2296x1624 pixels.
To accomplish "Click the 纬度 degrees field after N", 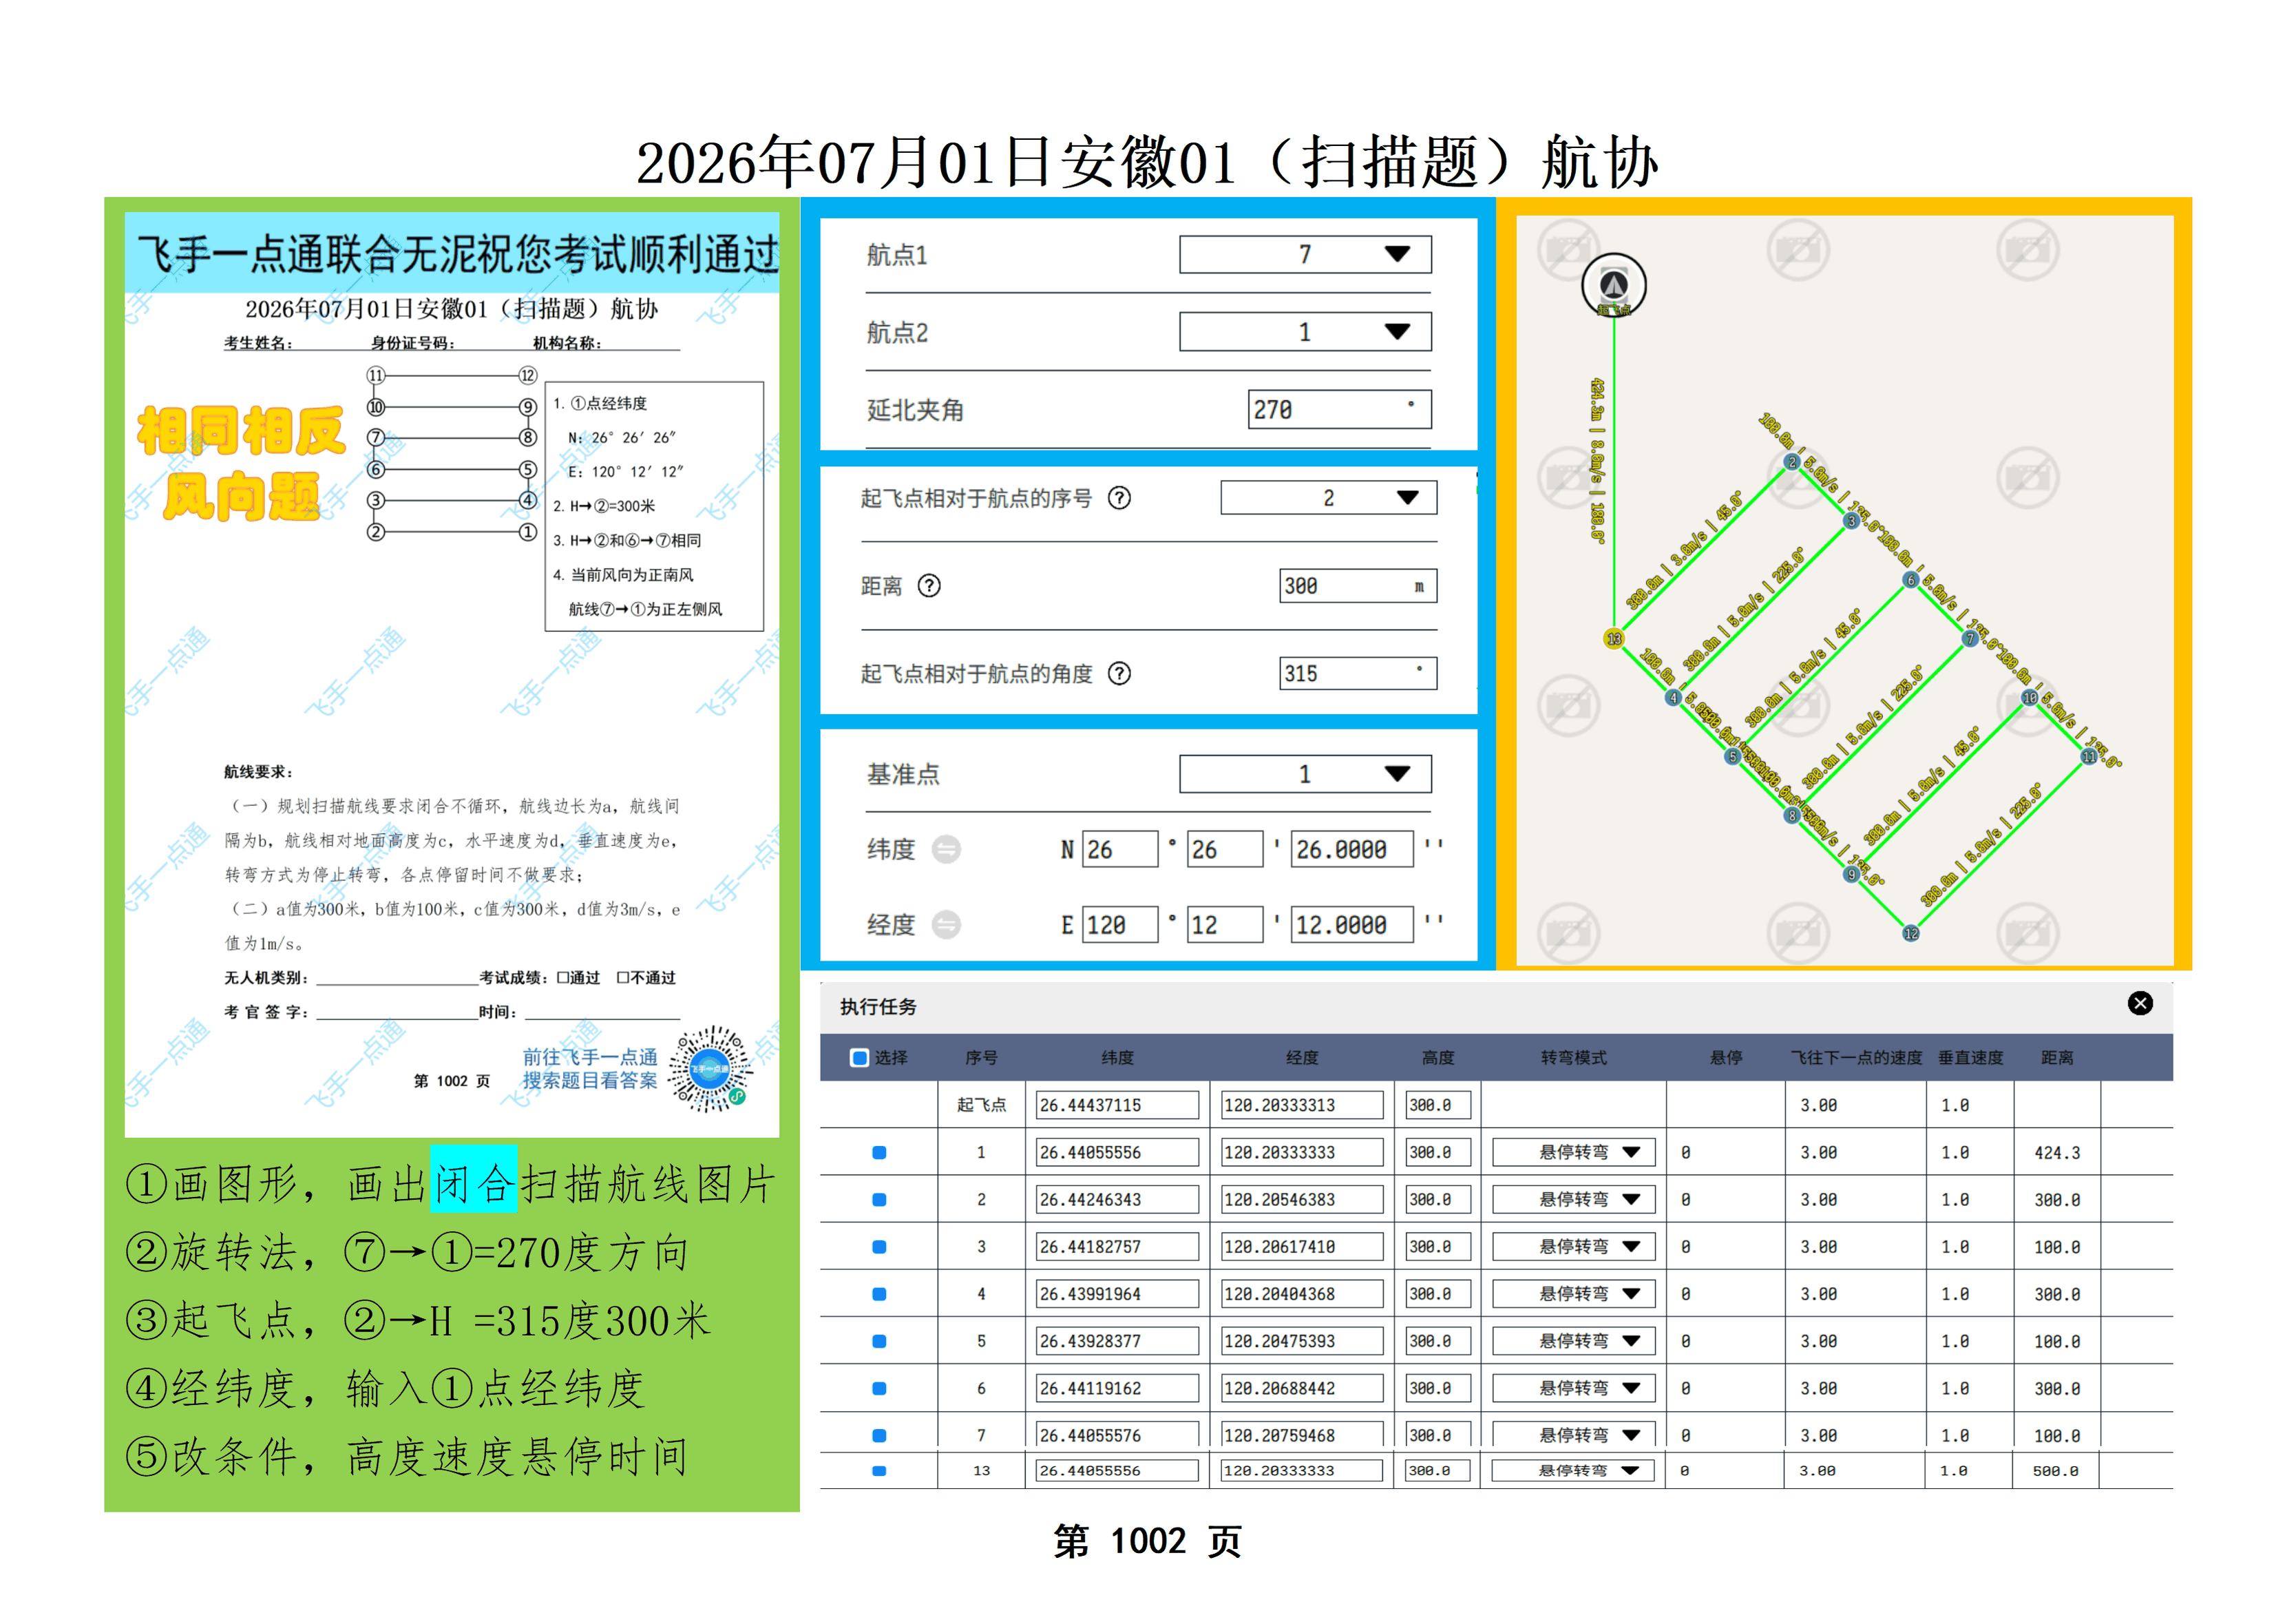I will 1120,849.
